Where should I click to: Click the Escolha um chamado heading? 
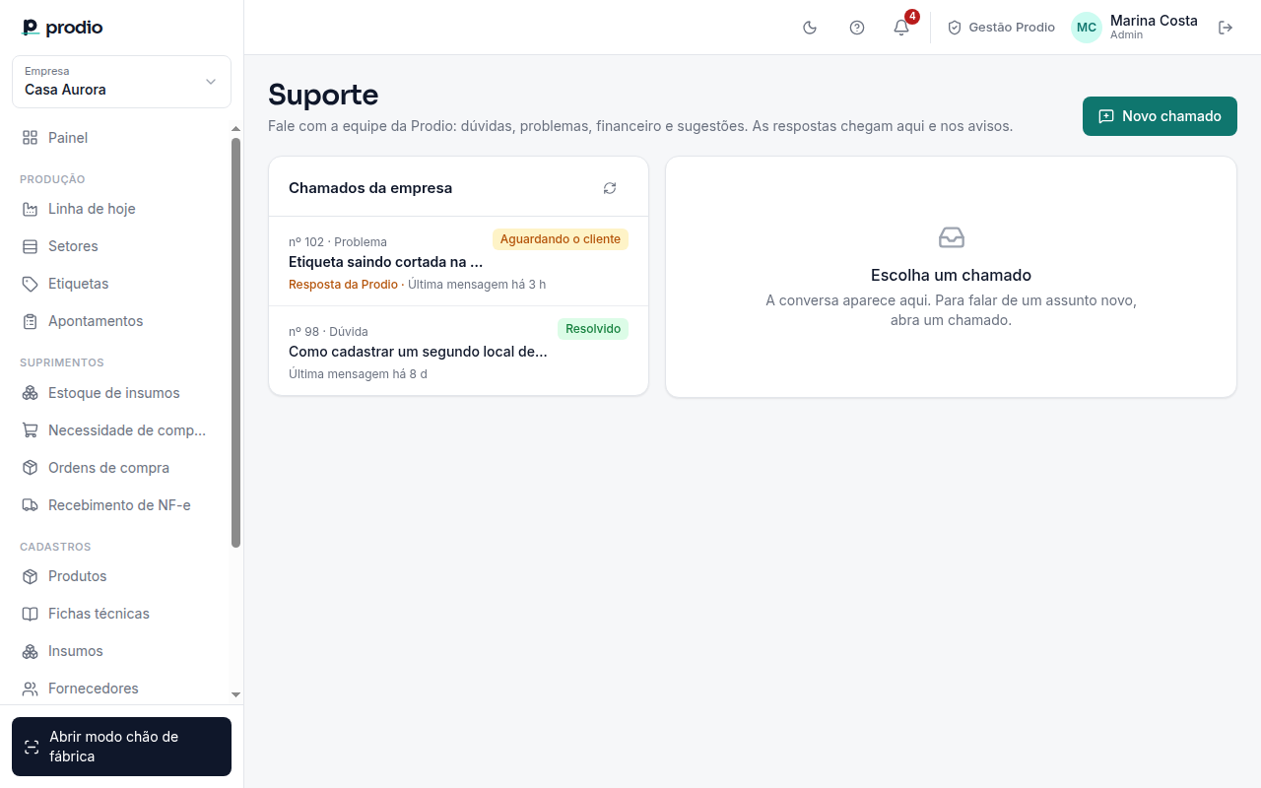tap(952, 276)
